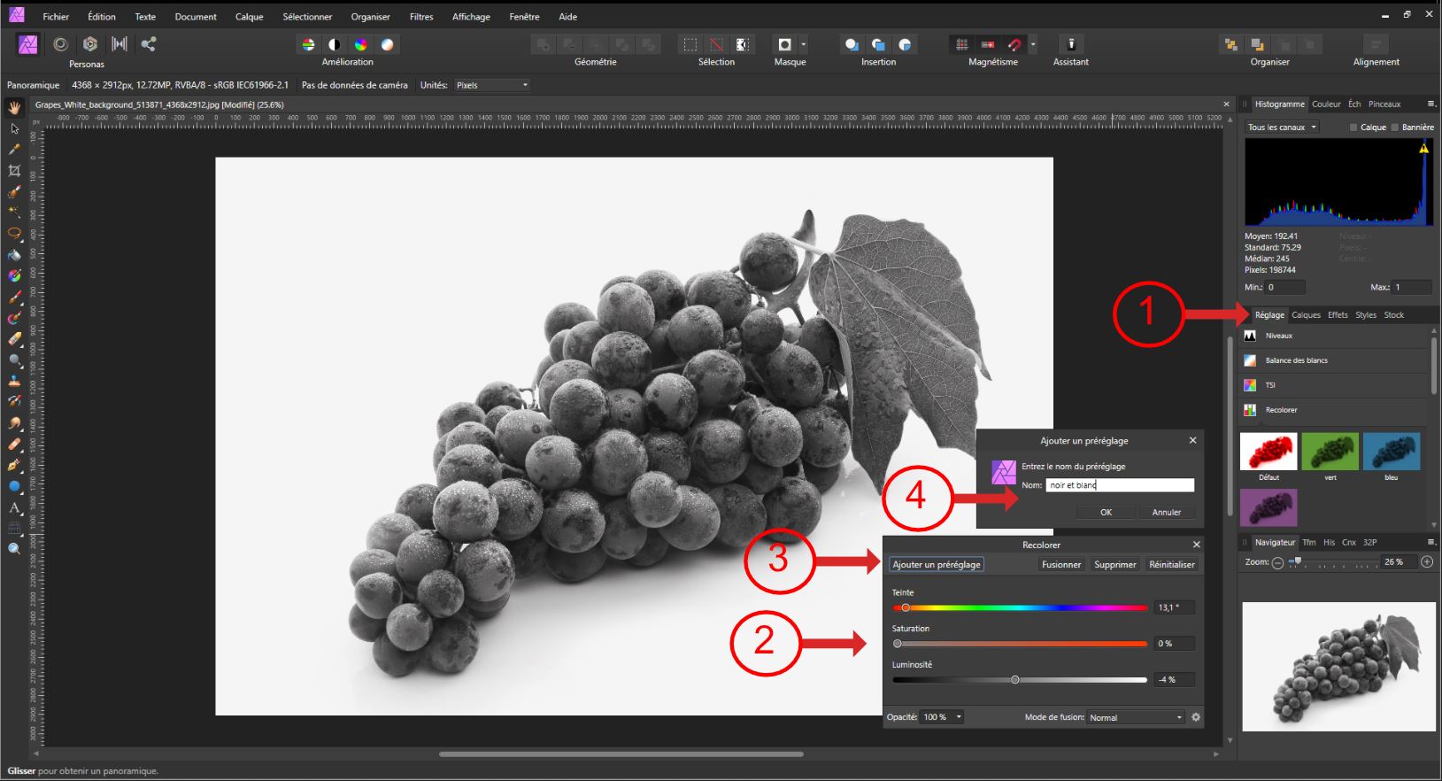This screenshot has width=1442, height=781.
Task: Switch to the Photo persona
Action: [28, 44]
